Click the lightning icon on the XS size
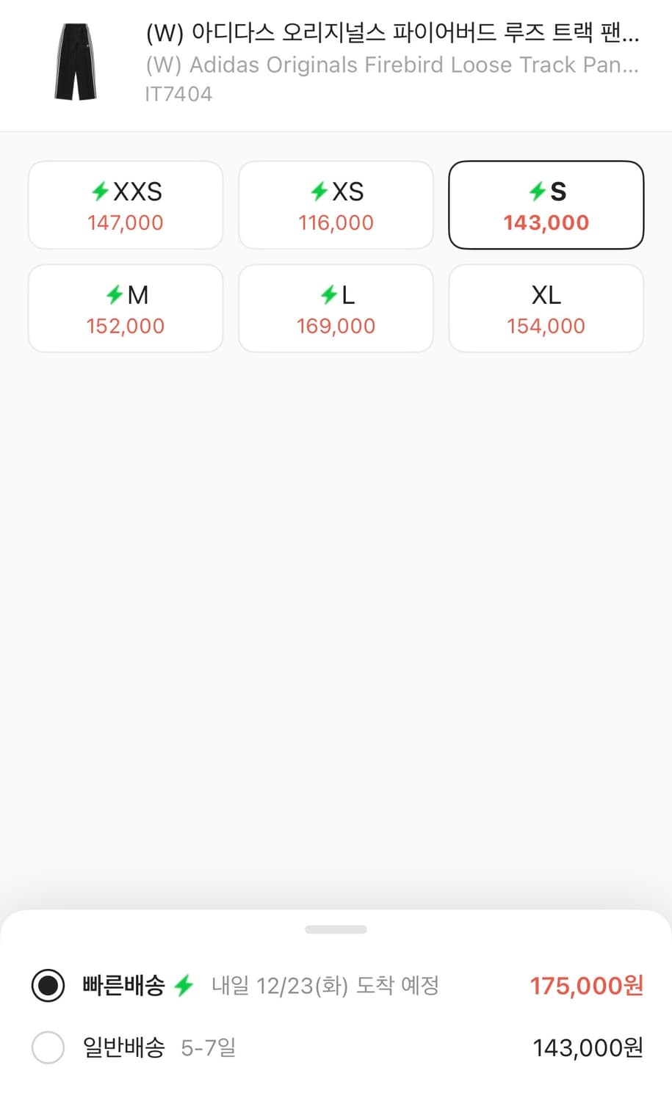Image resolution: width=672 pixels, height=1101 pixels. pos(319,192)
